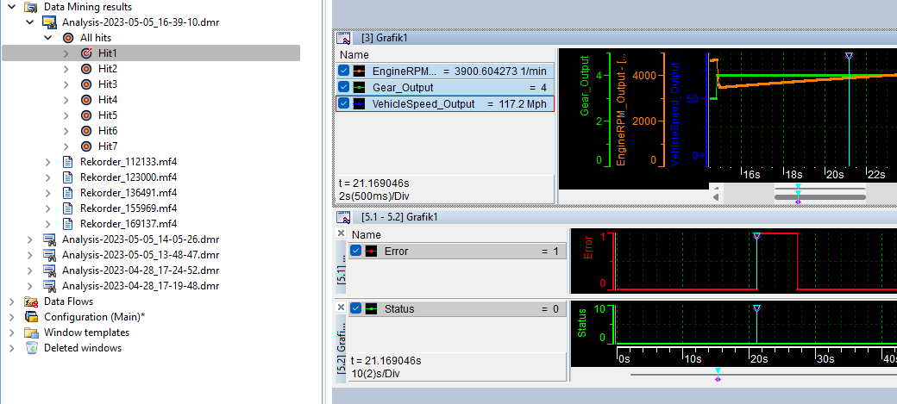Click the Rekorder_136491.mf4 document icon

click(x=68, y=193)
